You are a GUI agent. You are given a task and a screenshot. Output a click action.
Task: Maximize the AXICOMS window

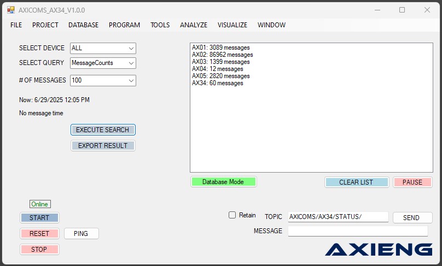pos(402,10)
